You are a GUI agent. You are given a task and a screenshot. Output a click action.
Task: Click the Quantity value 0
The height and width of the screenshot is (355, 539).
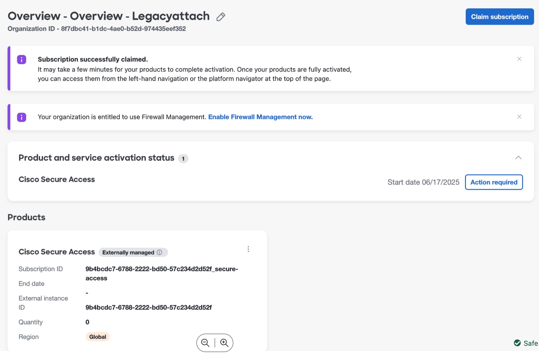[x=87, y=322]
